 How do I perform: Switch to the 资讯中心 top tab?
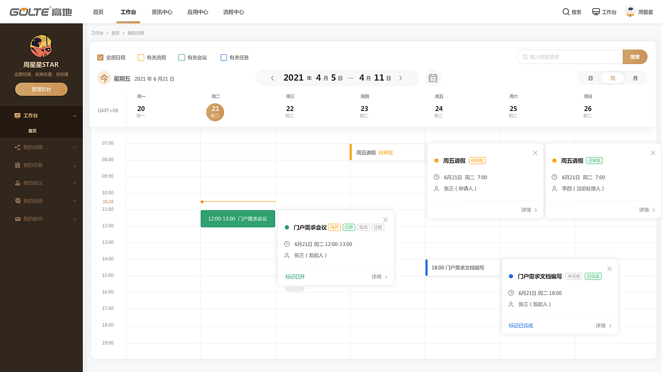click(x=162, y=12)
